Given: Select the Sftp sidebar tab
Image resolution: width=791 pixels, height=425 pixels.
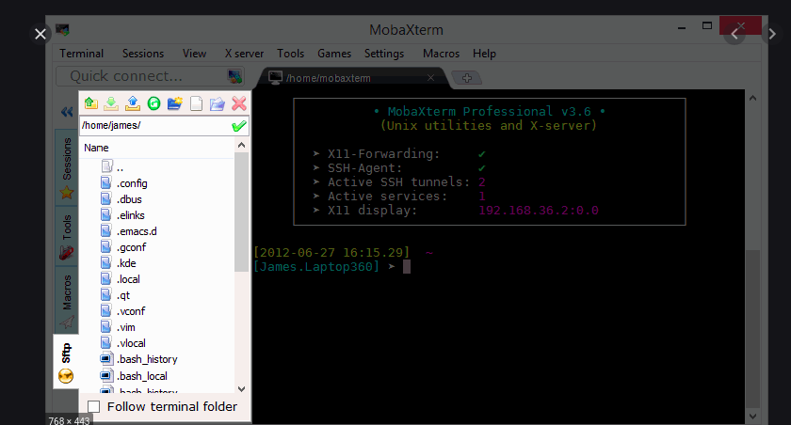Looking at the screenshot, I should [66, 363].
